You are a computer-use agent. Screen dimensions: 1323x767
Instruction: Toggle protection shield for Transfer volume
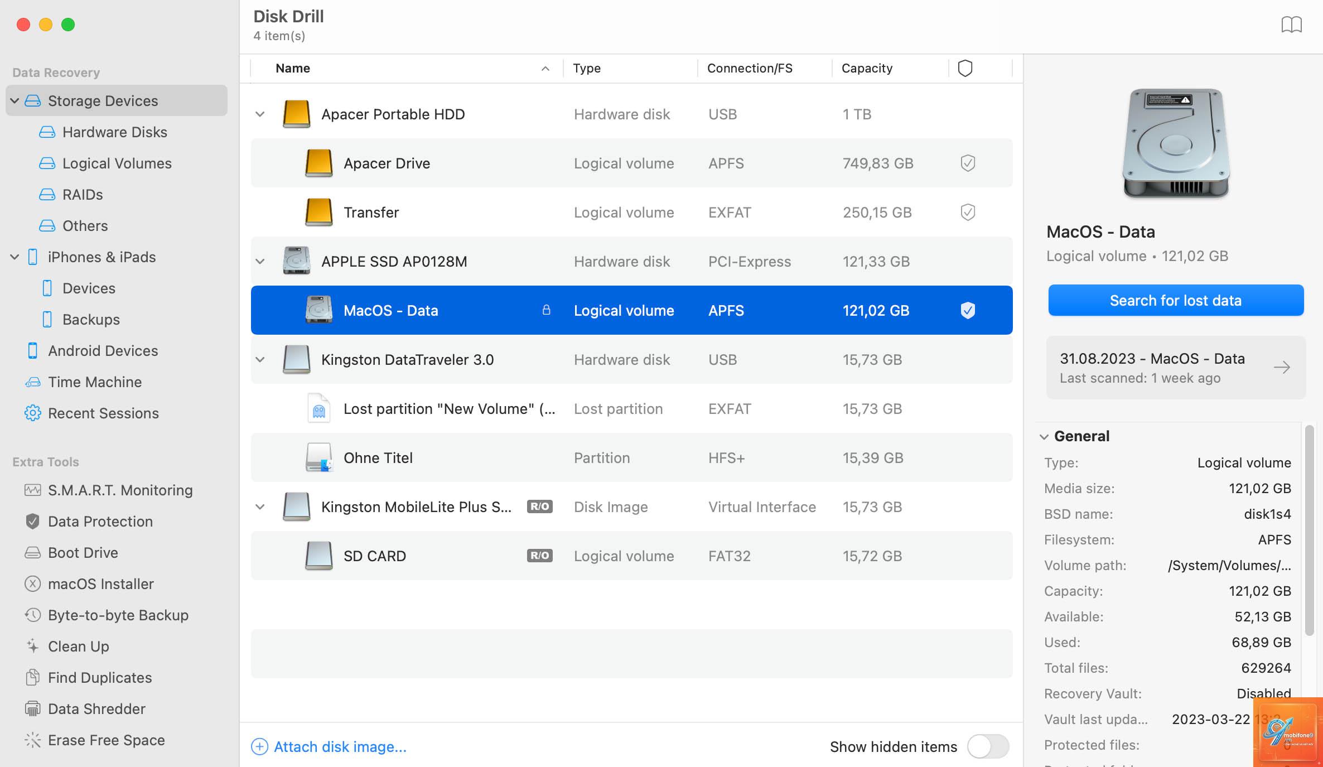968,213
